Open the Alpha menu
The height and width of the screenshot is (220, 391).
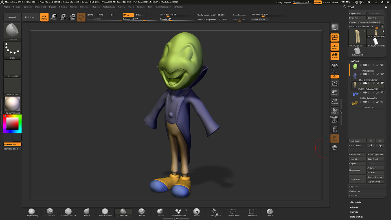click(x=7, y=7)
